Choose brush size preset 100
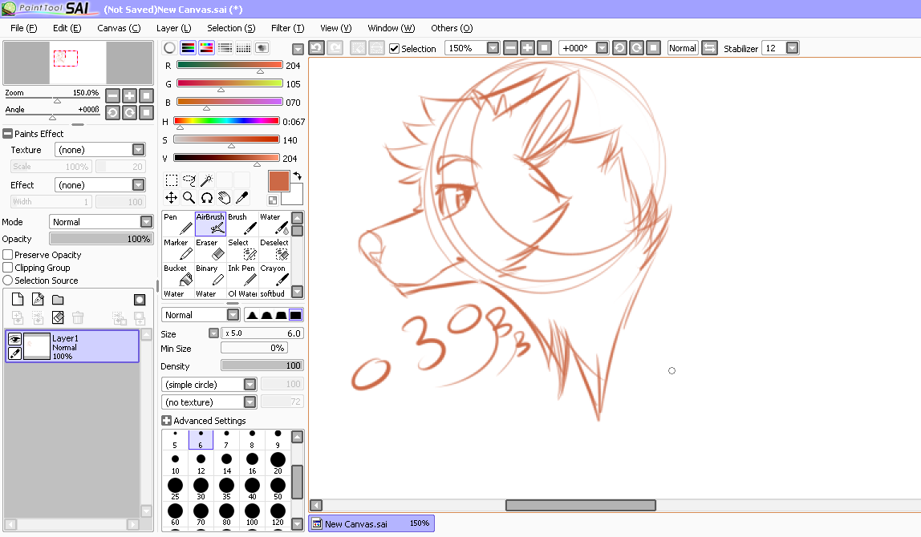Screen dimensions: 921x537 tap(252, 514)
